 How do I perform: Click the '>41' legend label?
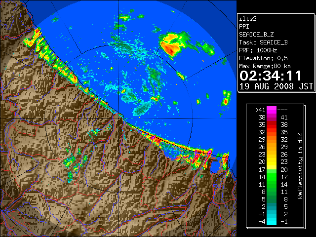[x=260, y=110]
